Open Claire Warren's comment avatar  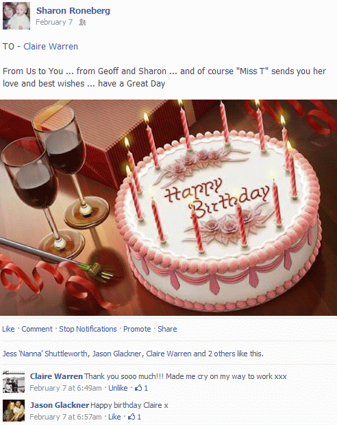click(14, 382)
